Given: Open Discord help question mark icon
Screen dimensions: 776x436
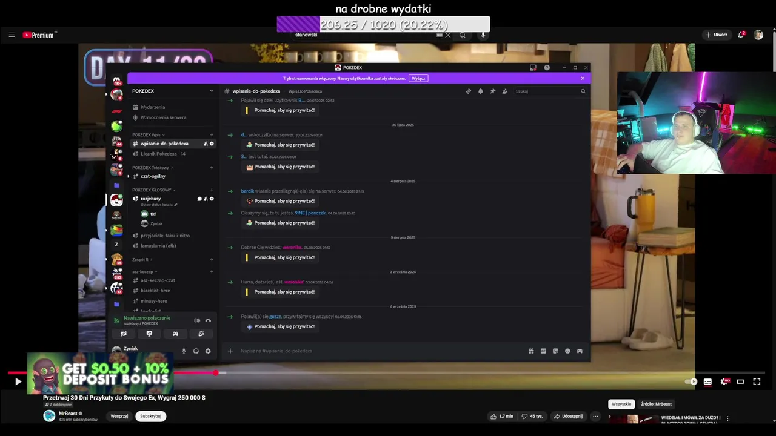Looking at the screenshot, I should point(547,68).
